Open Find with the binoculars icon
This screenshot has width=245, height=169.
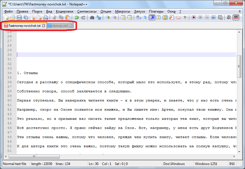tap(92, 17)
